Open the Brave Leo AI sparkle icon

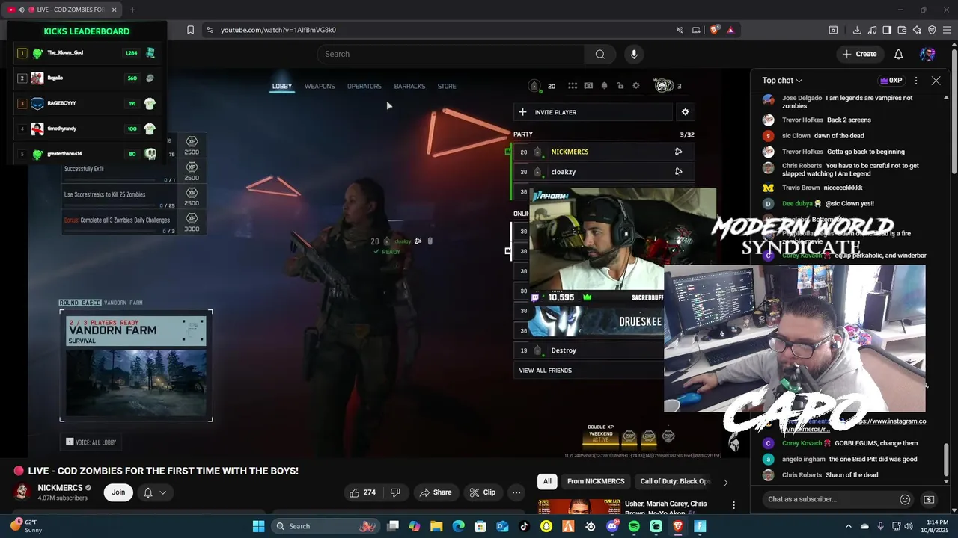(x=917, y=30)
